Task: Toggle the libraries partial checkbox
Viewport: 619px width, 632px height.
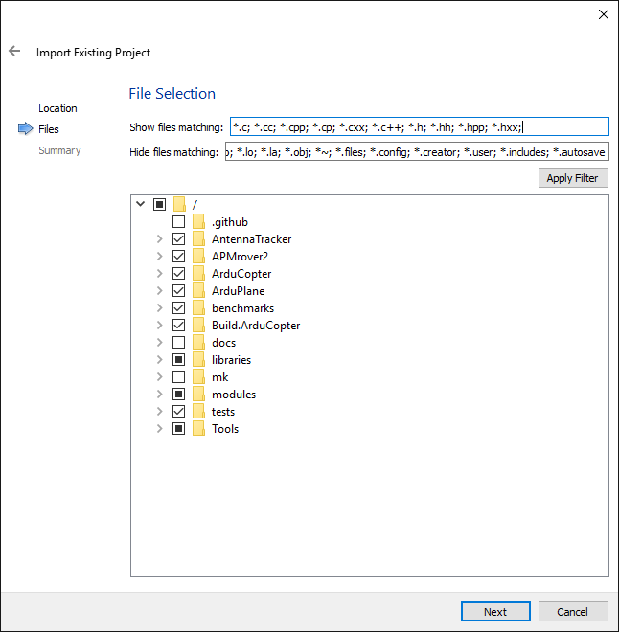Action: click(178, 360)
